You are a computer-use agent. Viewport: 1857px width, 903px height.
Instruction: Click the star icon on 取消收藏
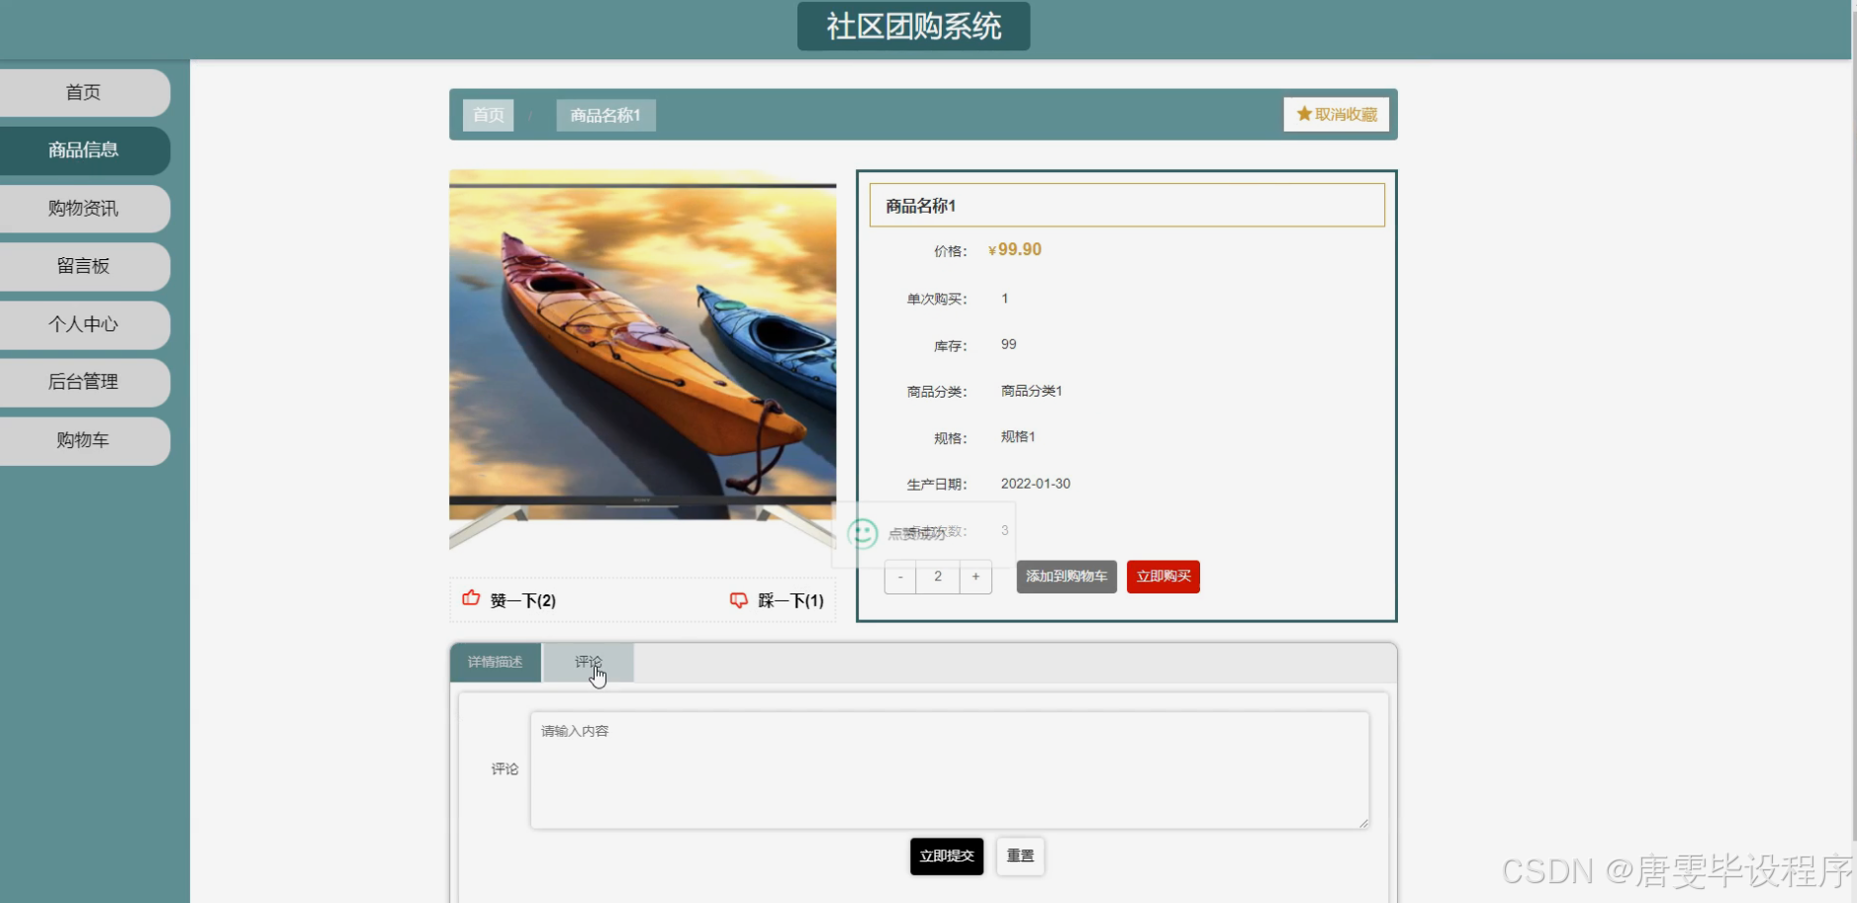tap(1304, 114)
